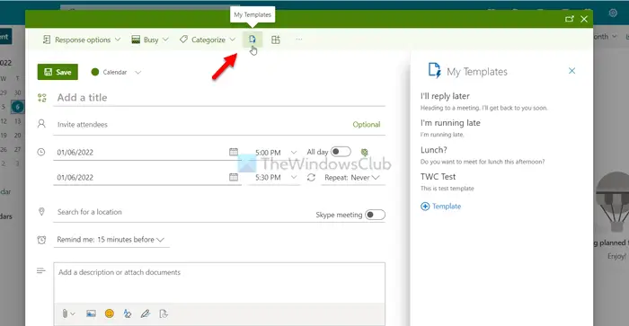The width and height of the screenshot is (629, 326).
Task: Click the clock icon beside the start date
Action: point(41,152)
